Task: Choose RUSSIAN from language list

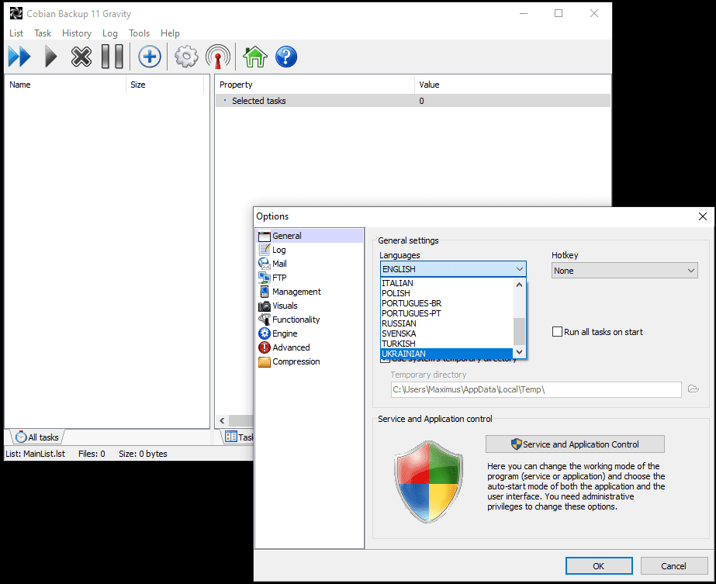Action: (x=447, y=323)
